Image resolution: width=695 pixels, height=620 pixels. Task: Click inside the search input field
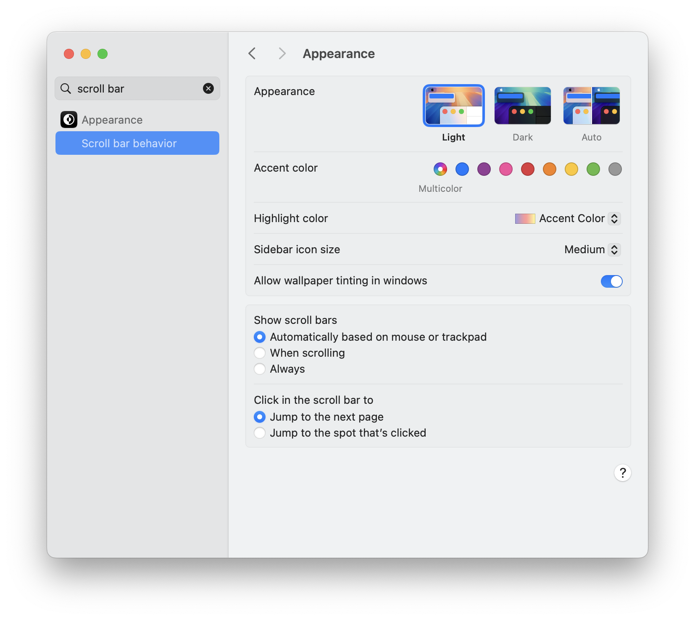click(x=126, y=88)
